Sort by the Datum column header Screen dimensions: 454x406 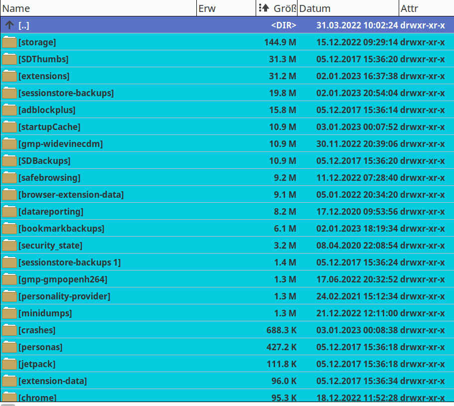315,8
